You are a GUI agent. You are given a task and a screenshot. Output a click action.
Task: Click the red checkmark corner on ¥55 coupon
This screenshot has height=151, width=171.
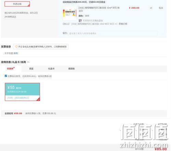click(x=38, y=99)
